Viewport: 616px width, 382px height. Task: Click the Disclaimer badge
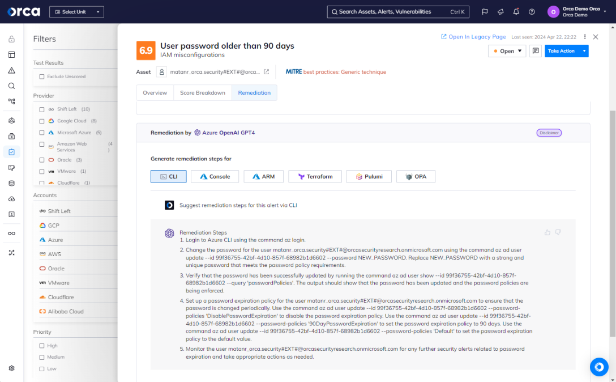(549, 133)
